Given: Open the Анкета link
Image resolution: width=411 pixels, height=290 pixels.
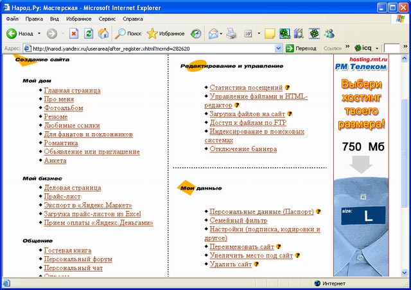Looking at the screenshot, I should [55, 161].
